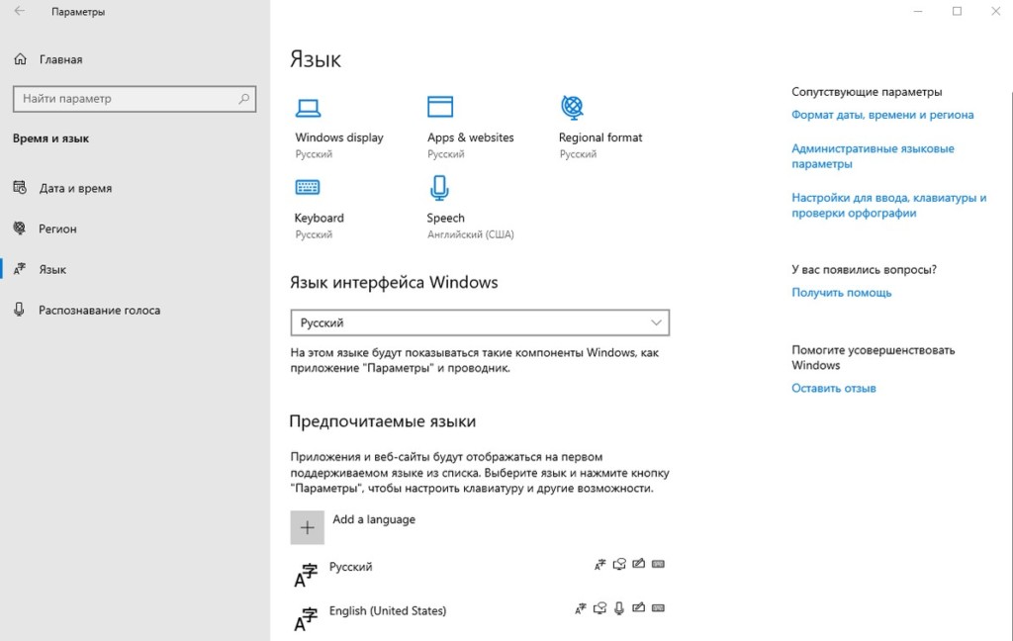
Task: Click the Английский (США) text under Speech
Action: [x=470, y=234]
